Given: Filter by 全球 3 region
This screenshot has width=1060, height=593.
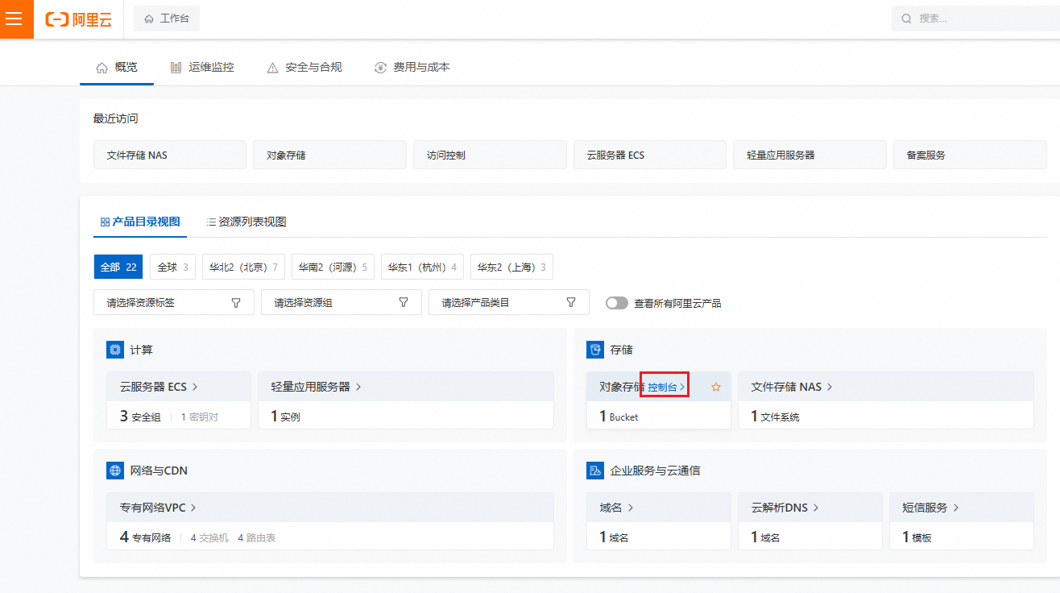Looking at the screenshot, I should coord(172,267).
